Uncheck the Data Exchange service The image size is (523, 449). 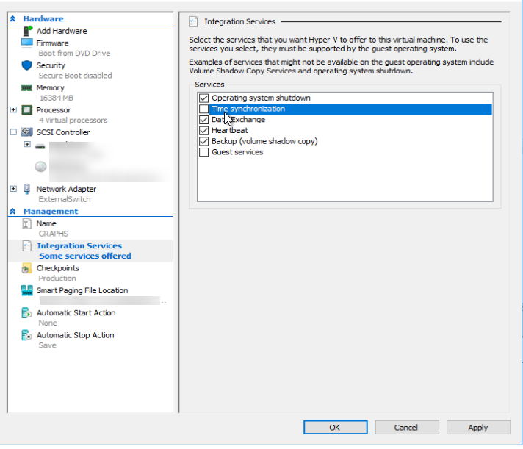point(203,120)
